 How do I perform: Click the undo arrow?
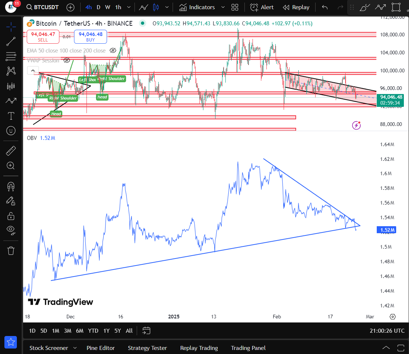tap(325, 7)
